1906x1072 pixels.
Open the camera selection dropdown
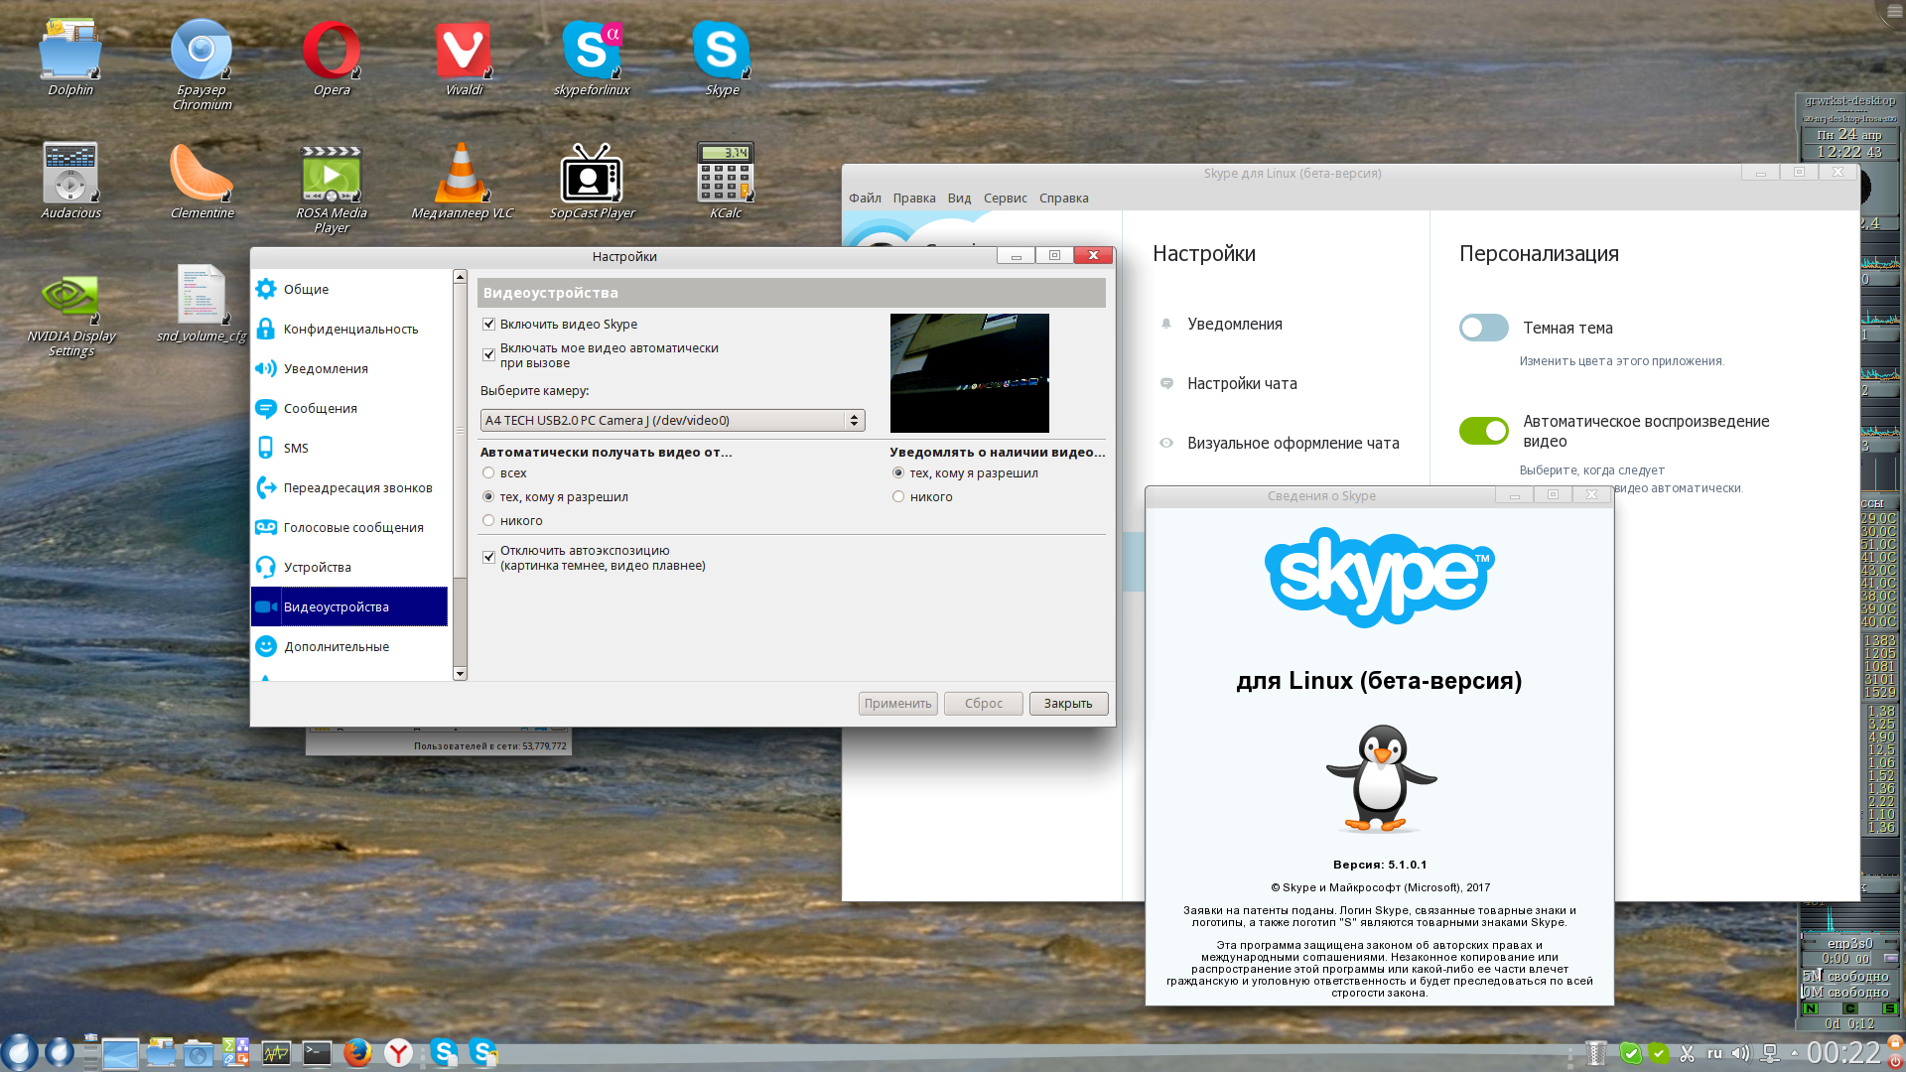tap(672, 421)
